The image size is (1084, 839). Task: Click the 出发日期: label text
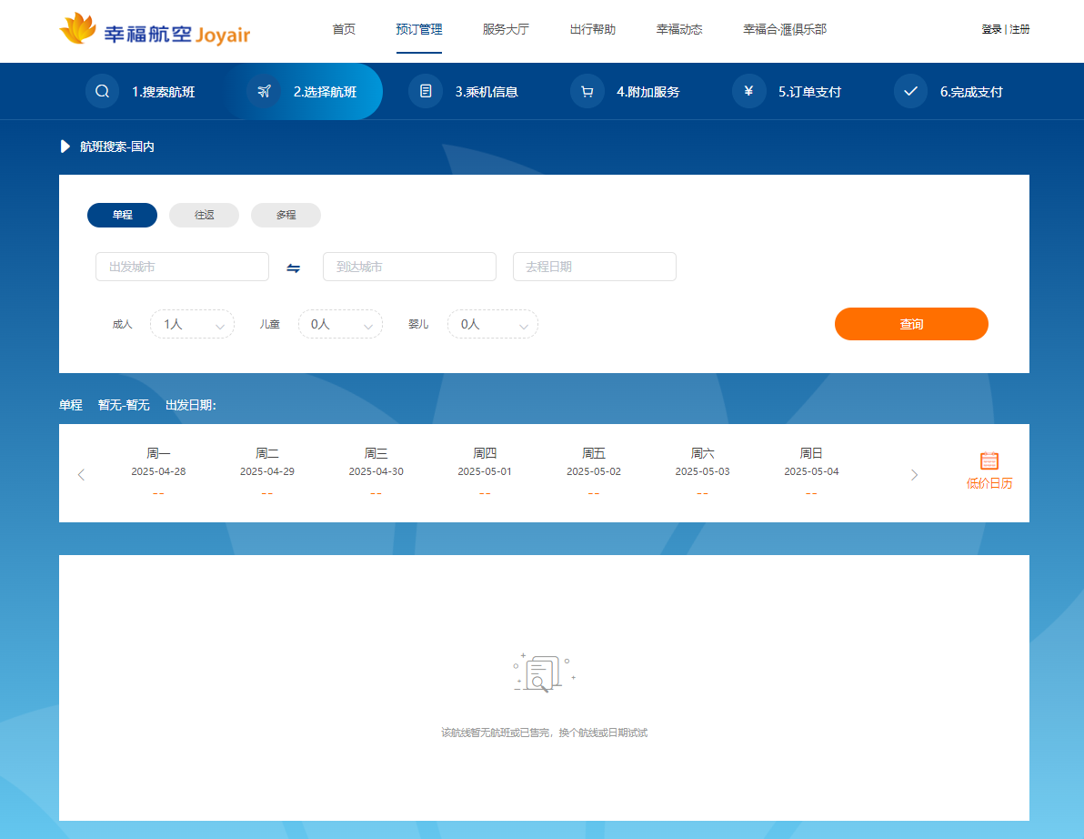191,405
